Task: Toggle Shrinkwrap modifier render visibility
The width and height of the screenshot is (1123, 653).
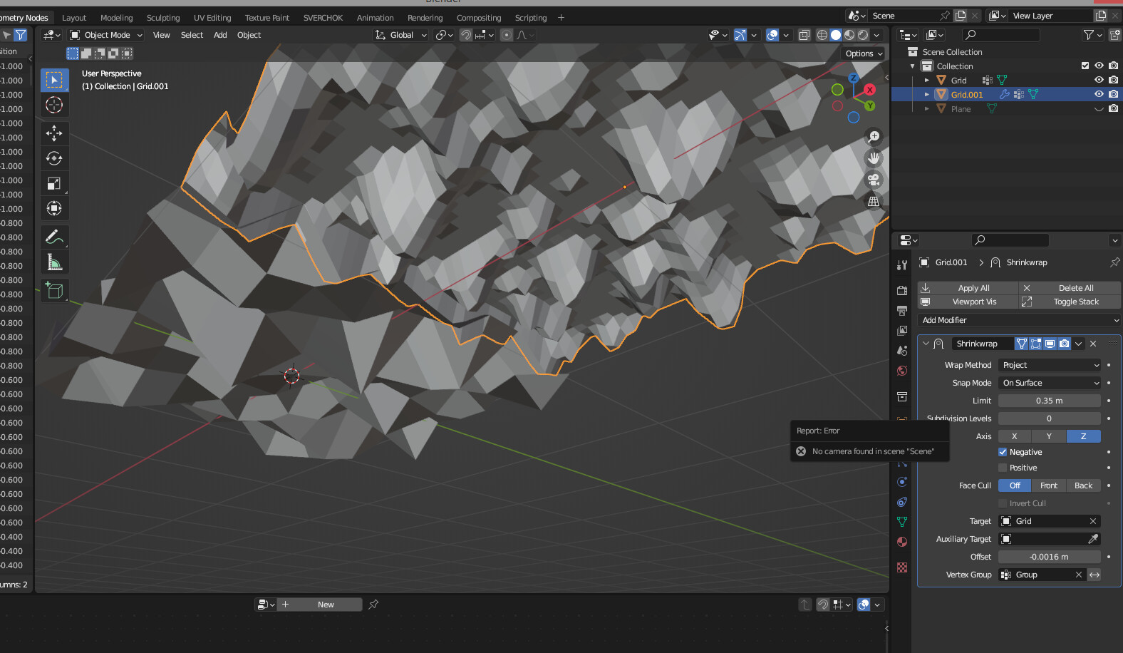Action: (x=1064, y=344)
